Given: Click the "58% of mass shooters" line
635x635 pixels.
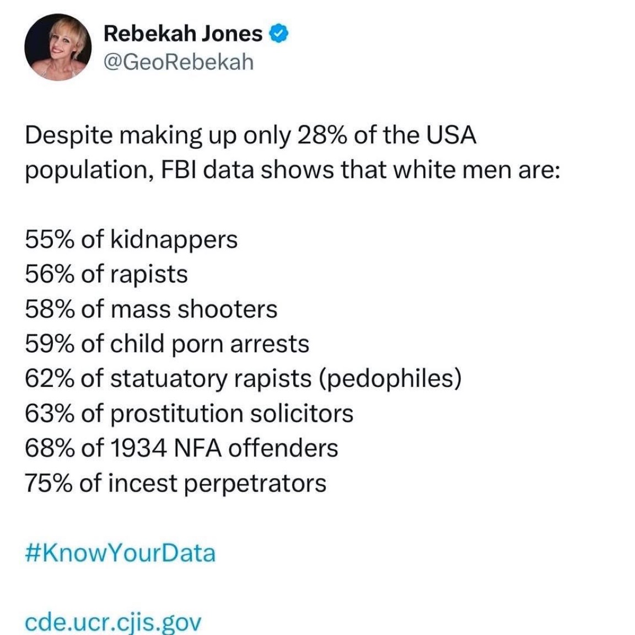Looking at the screenshot, I should (151, 309).
